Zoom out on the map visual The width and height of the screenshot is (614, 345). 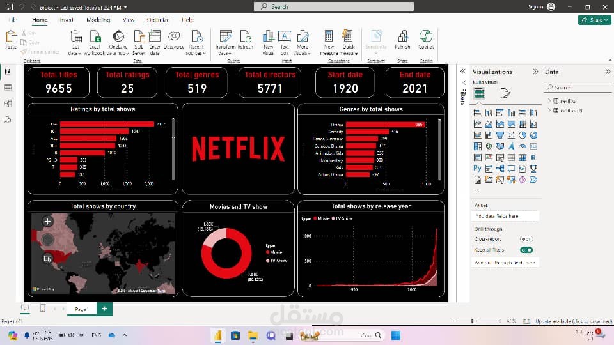(47, 240)
